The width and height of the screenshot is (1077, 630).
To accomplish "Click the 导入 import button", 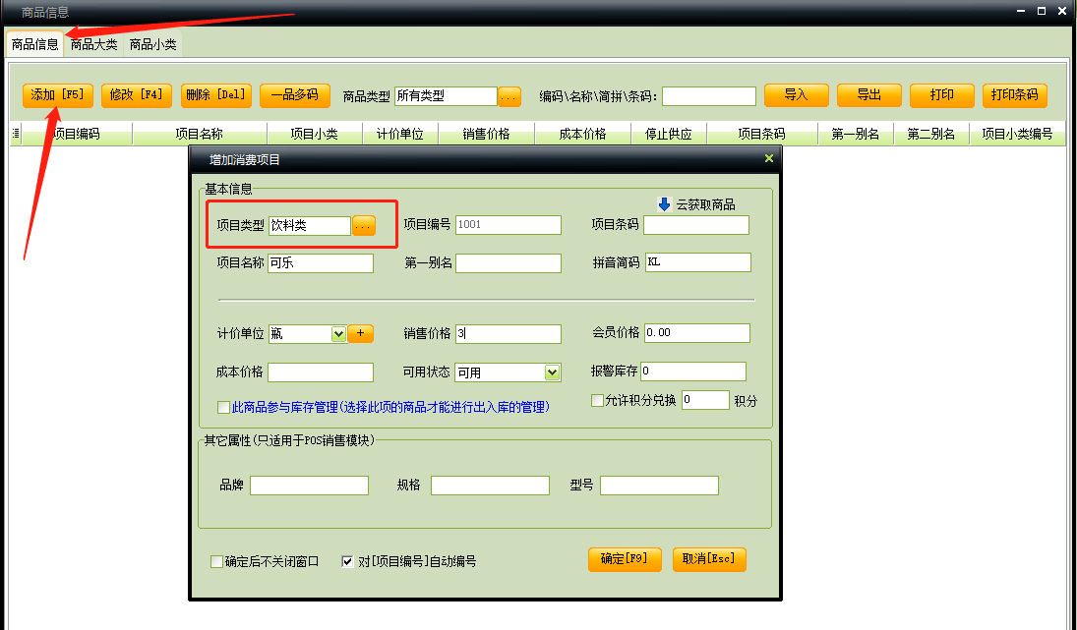I will coord(796,95).
